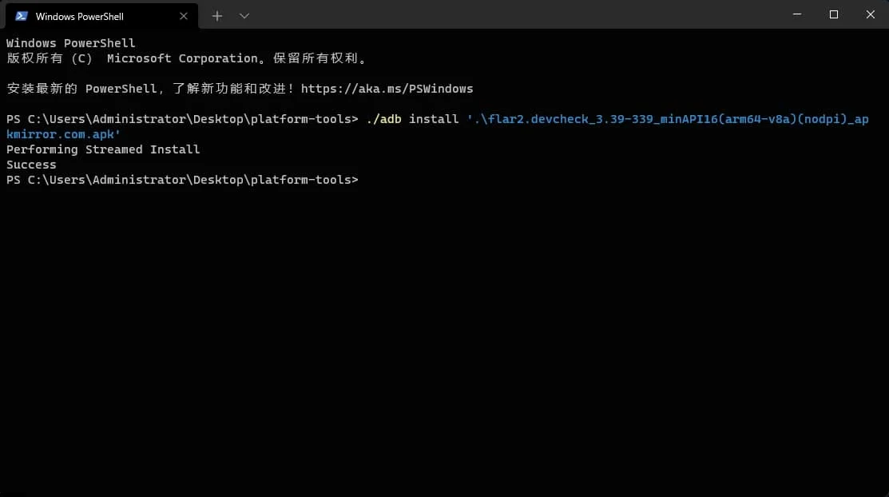Close the terminal window

(871, 14)
